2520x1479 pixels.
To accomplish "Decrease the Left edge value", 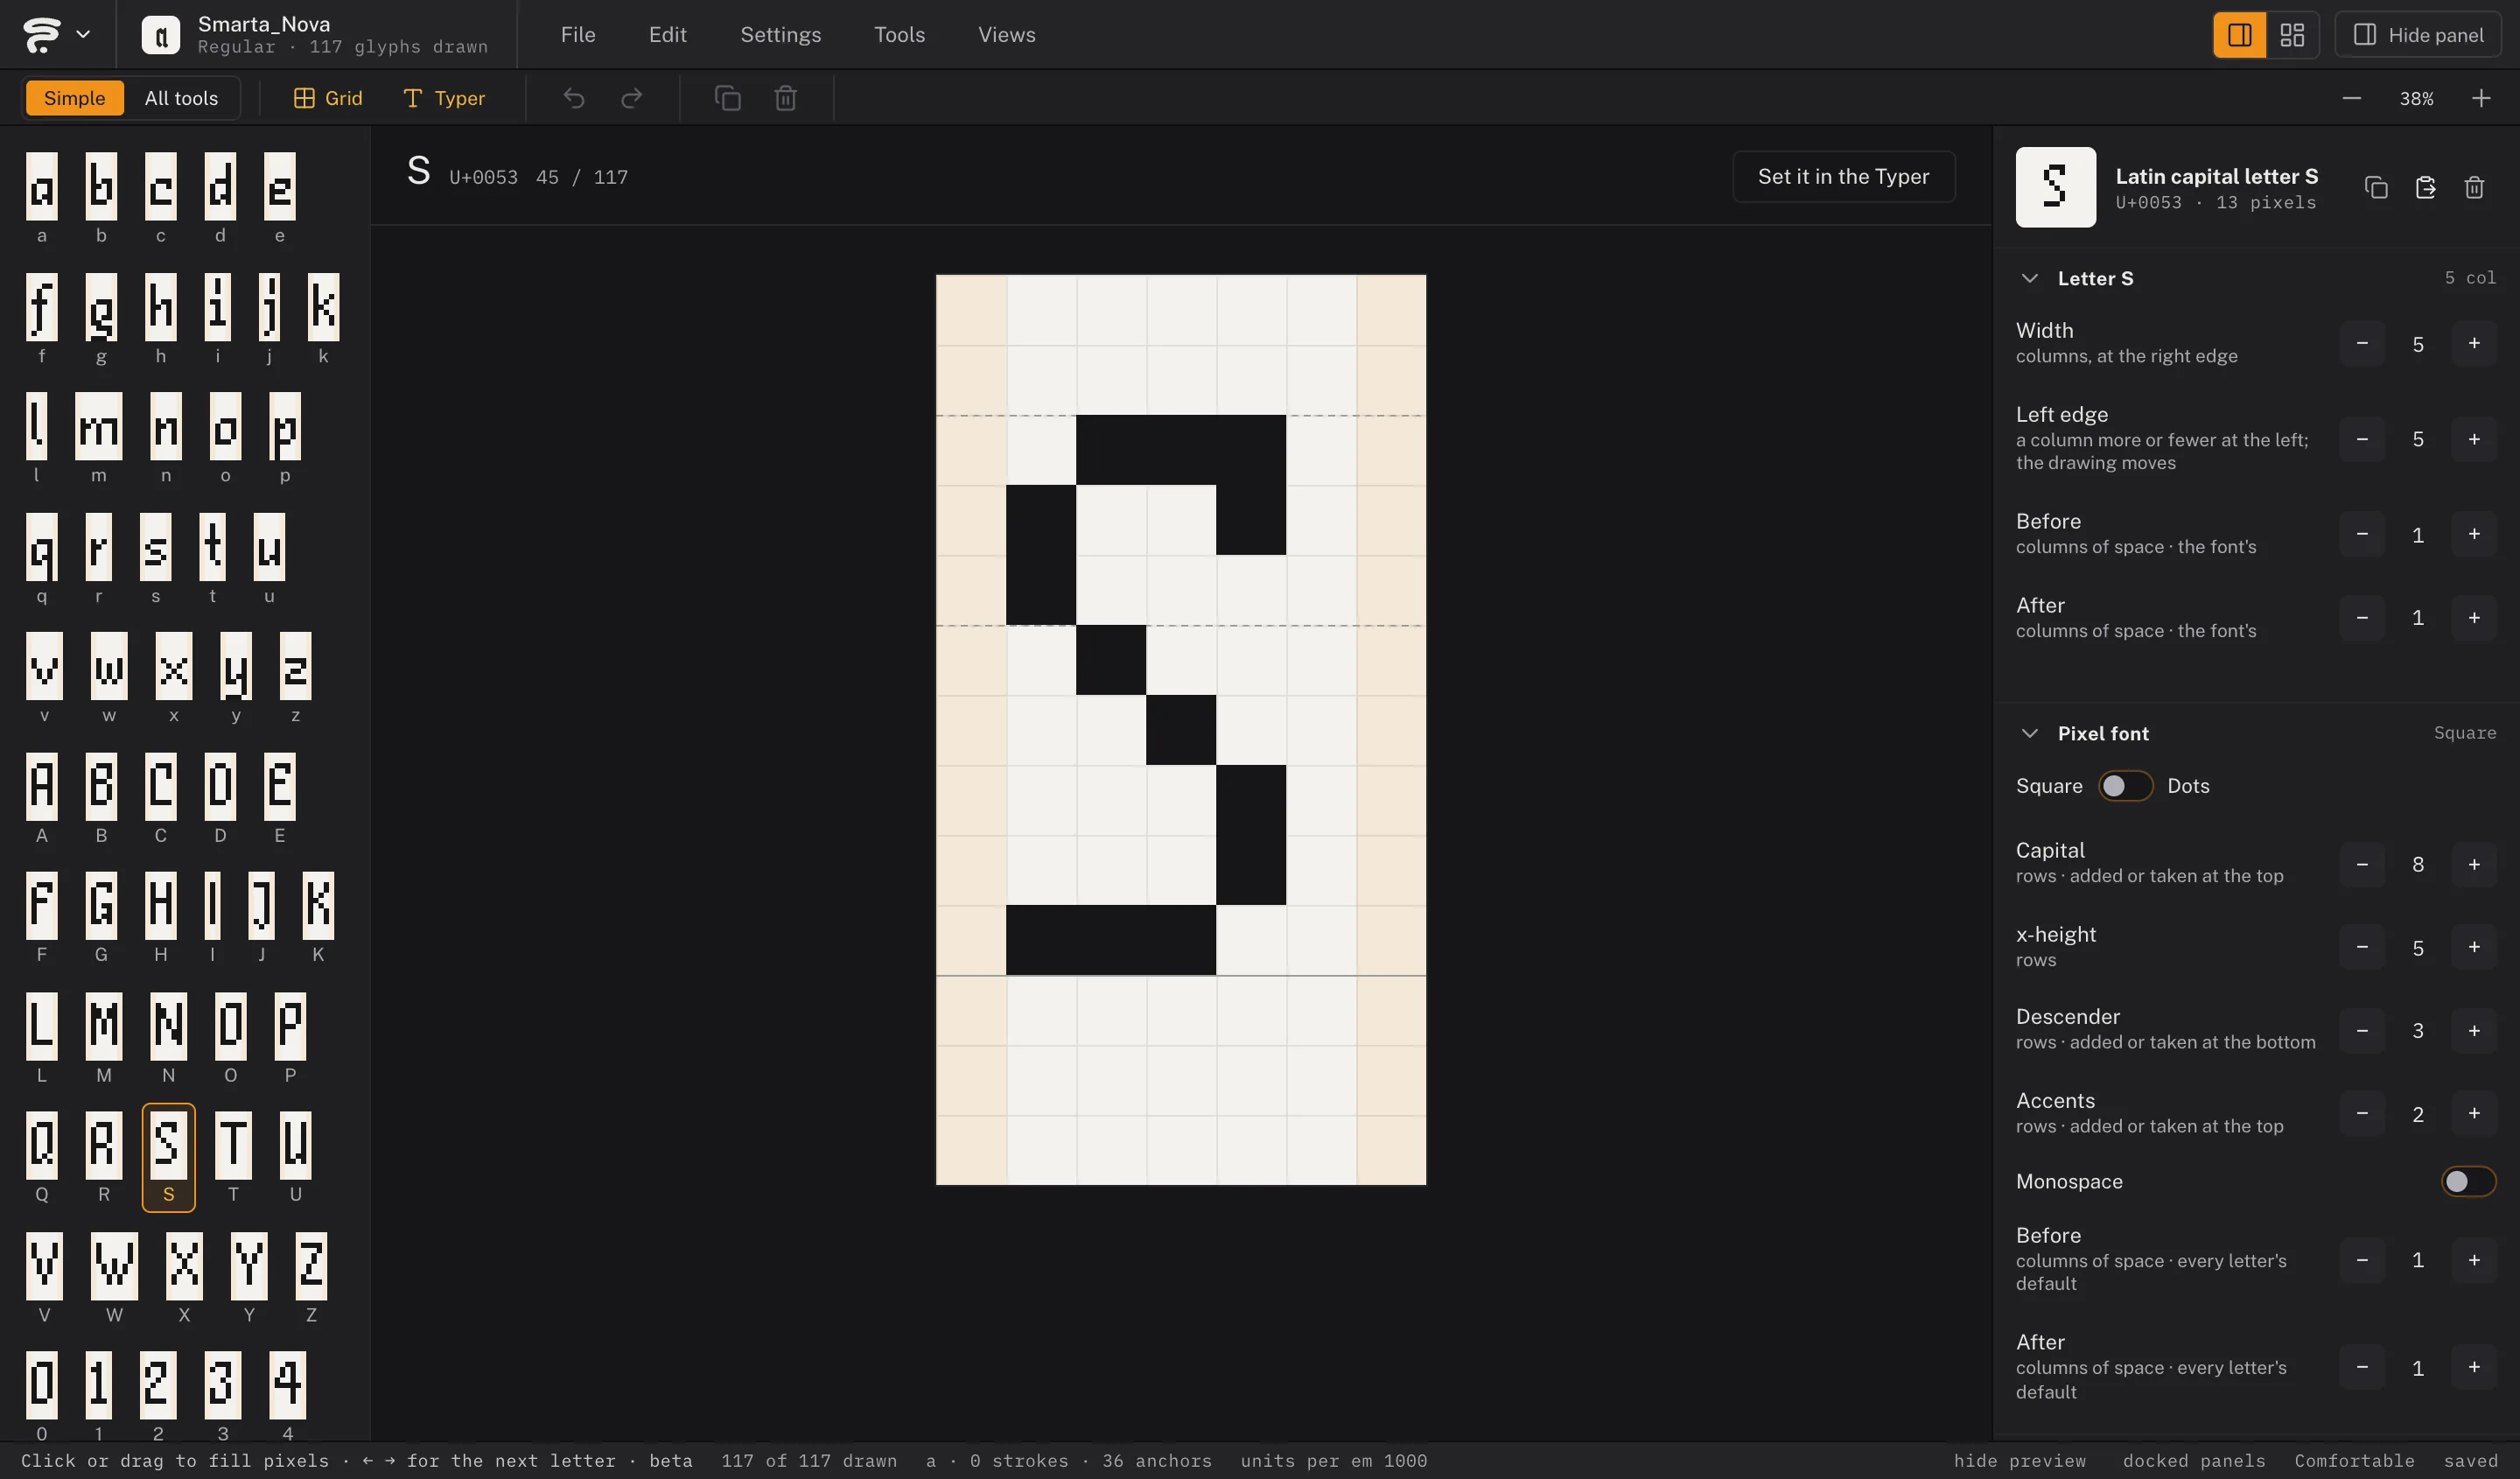I will click(2362, 439).
